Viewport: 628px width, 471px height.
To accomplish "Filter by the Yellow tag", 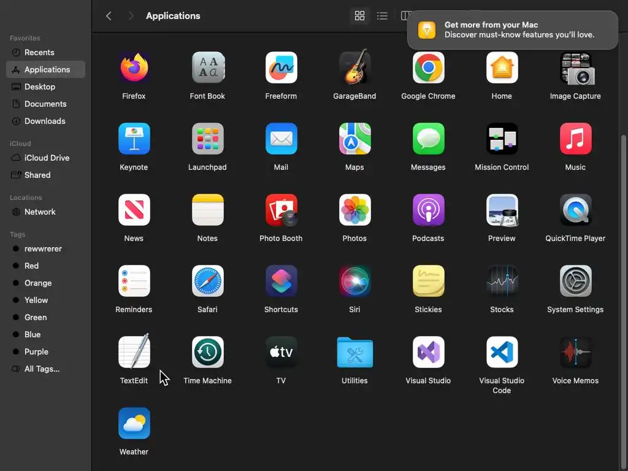I will point(45,301).
